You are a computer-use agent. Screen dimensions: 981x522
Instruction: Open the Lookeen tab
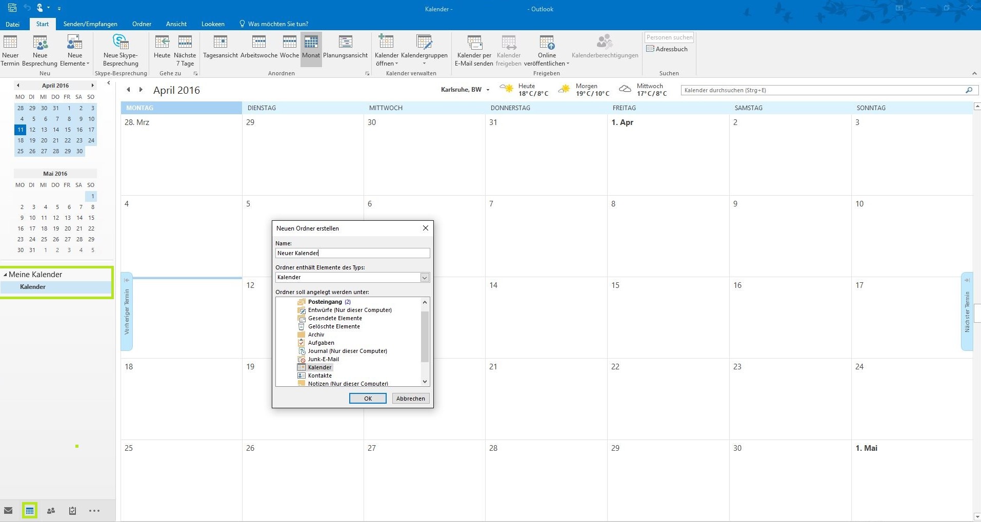click(x=213, y=24)
